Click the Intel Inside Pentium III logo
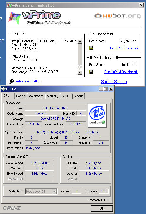146x214 pixels. (x=97, y=116)
